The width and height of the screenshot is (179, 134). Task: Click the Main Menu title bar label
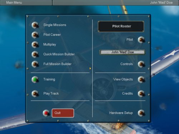click(x=14, y=3)
